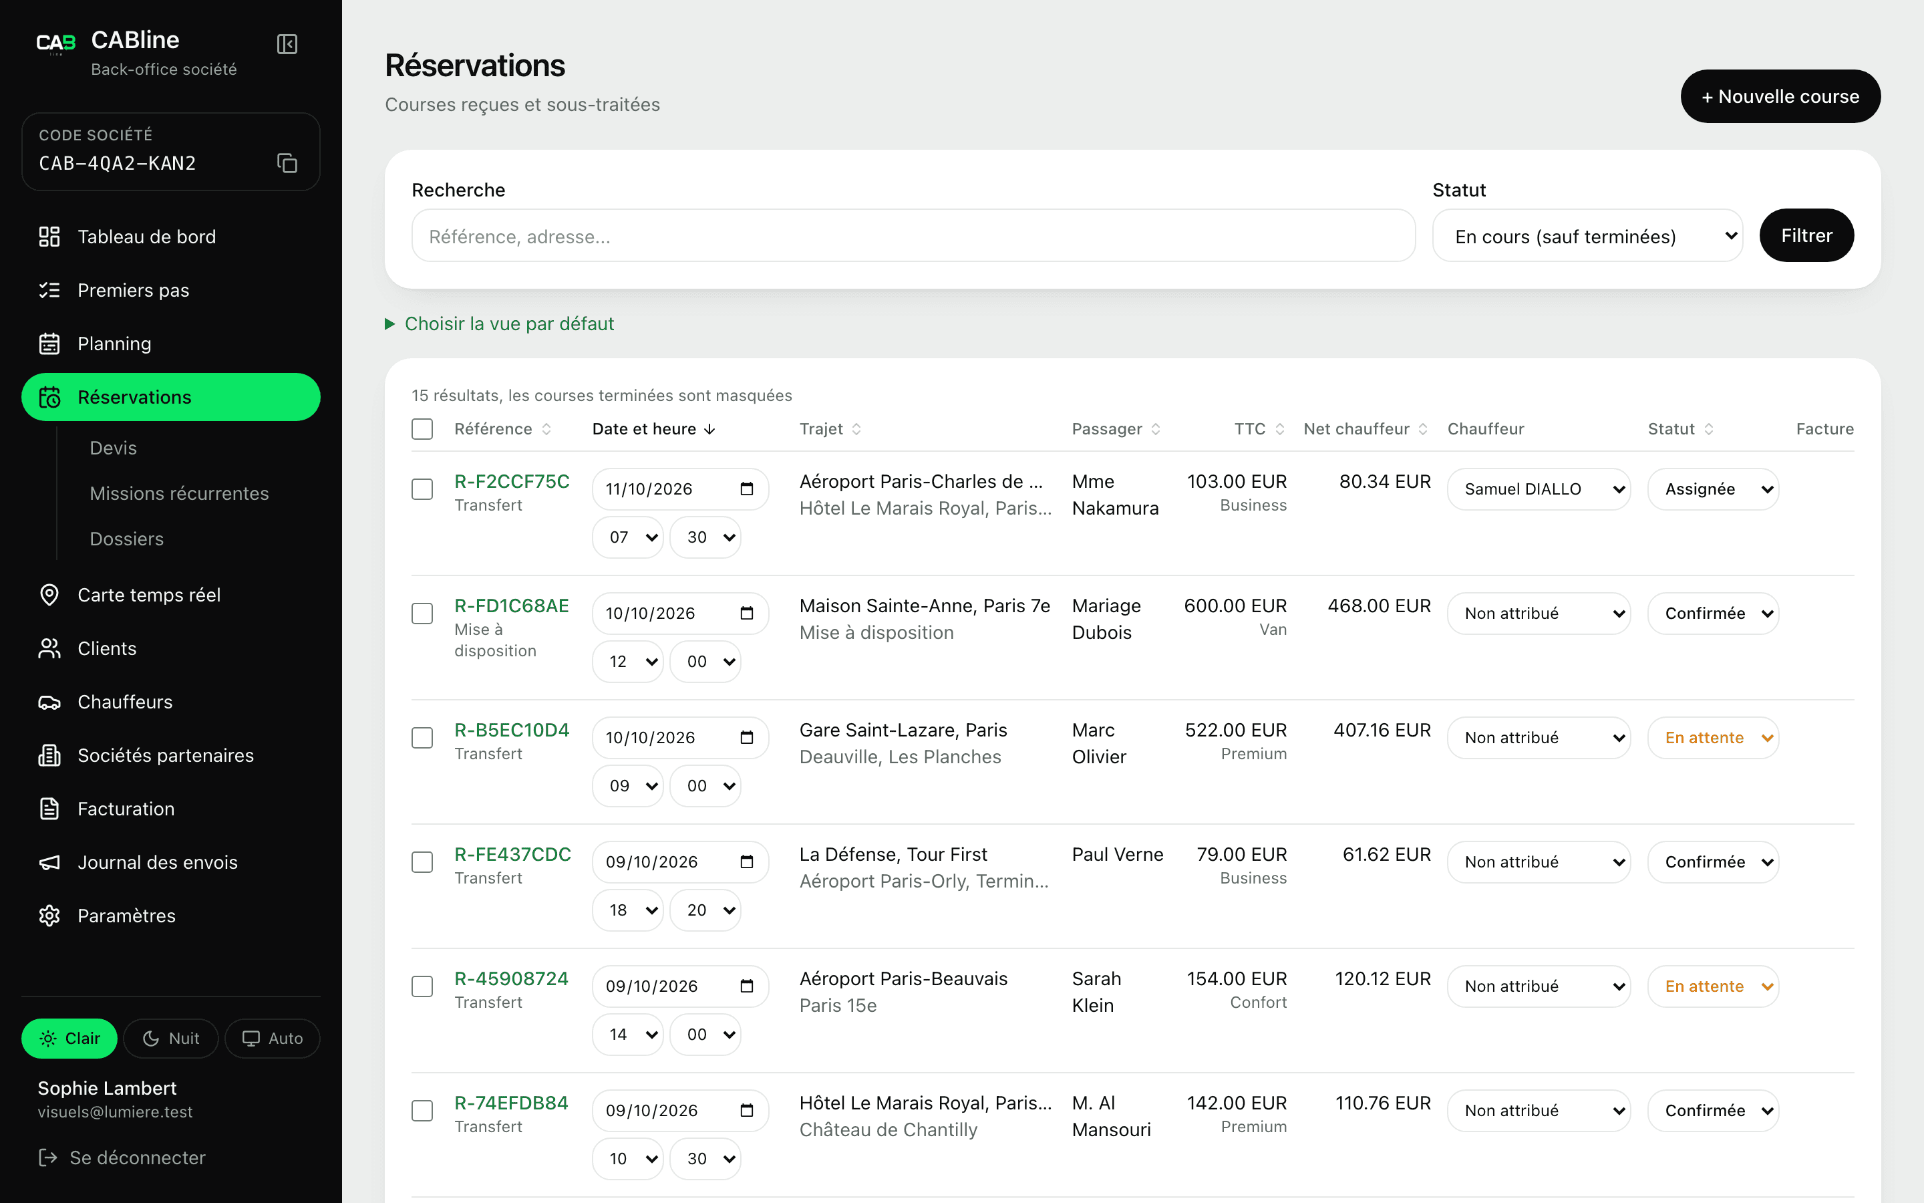Click the Filtrer button
This screenshot has height=1203, width=1924.
(1806, 235)
